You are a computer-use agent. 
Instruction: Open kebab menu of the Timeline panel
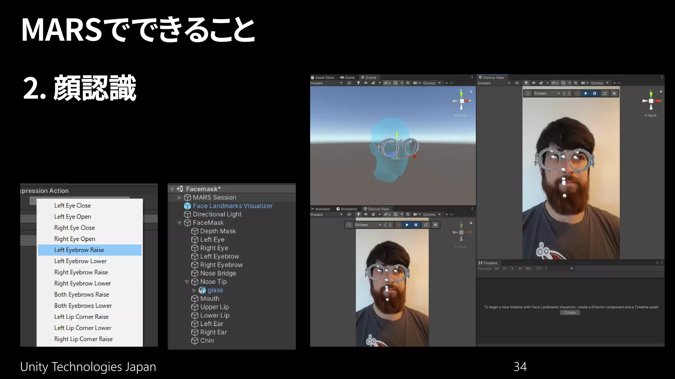coord(662,263)
